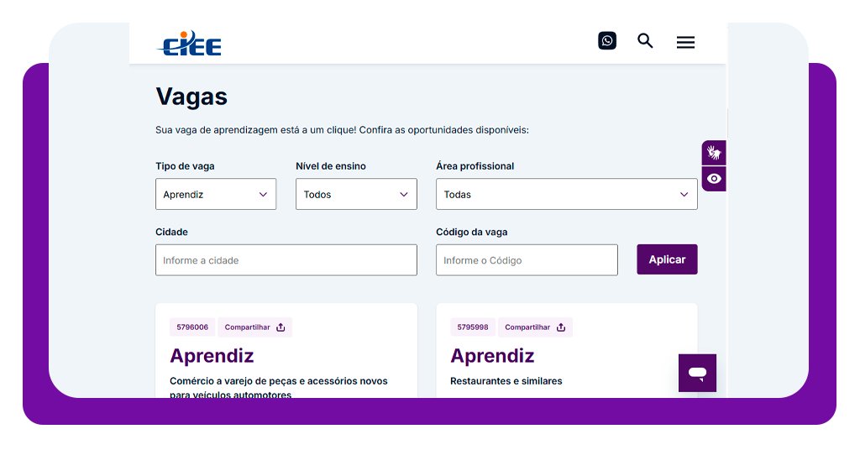The width and height of the screenshot is (860, 450).
Task: Expand the Nível de ensino dropdown
Action: [356, 194]
